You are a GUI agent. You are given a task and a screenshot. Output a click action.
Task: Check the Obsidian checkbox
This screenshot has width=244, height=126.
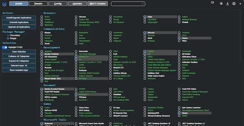[110, 95]
